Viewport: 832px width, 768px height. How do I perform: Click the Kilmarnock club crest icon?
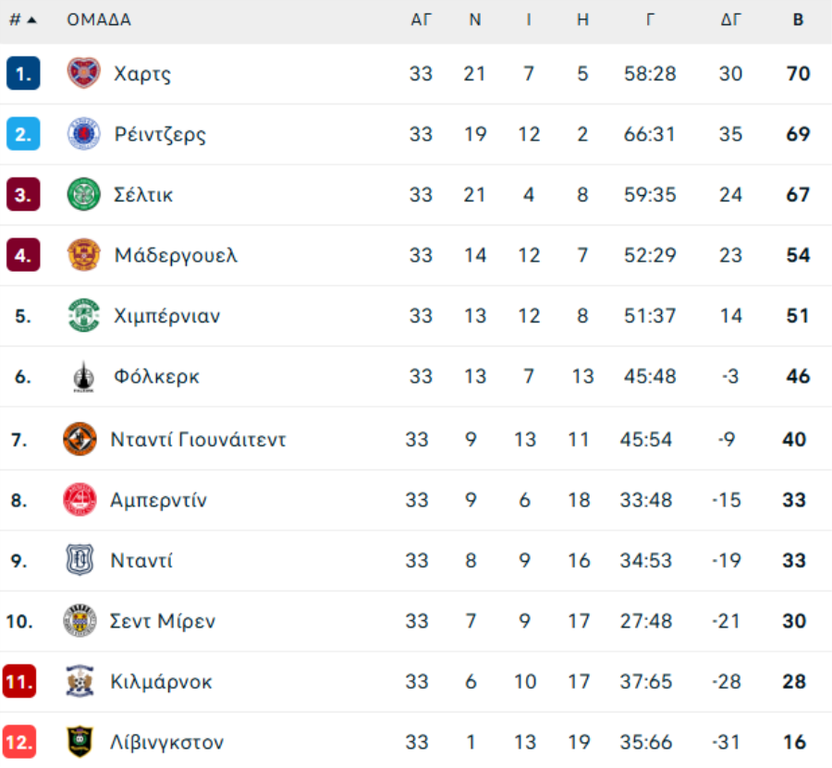(80, 681)
